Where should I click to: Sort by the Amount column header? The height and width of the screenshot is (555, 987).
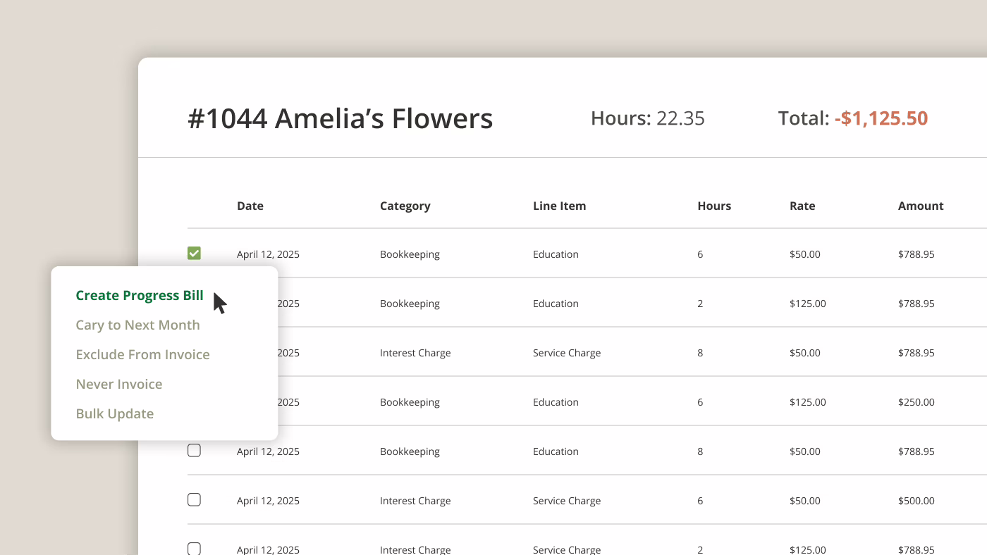point(921,206)
